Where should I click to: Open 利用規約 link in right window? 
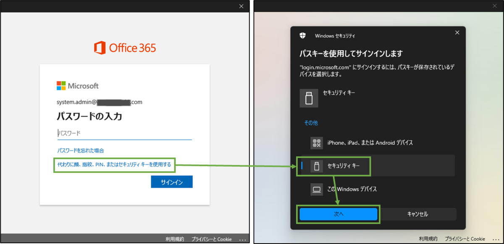click(x=428, y=239)
